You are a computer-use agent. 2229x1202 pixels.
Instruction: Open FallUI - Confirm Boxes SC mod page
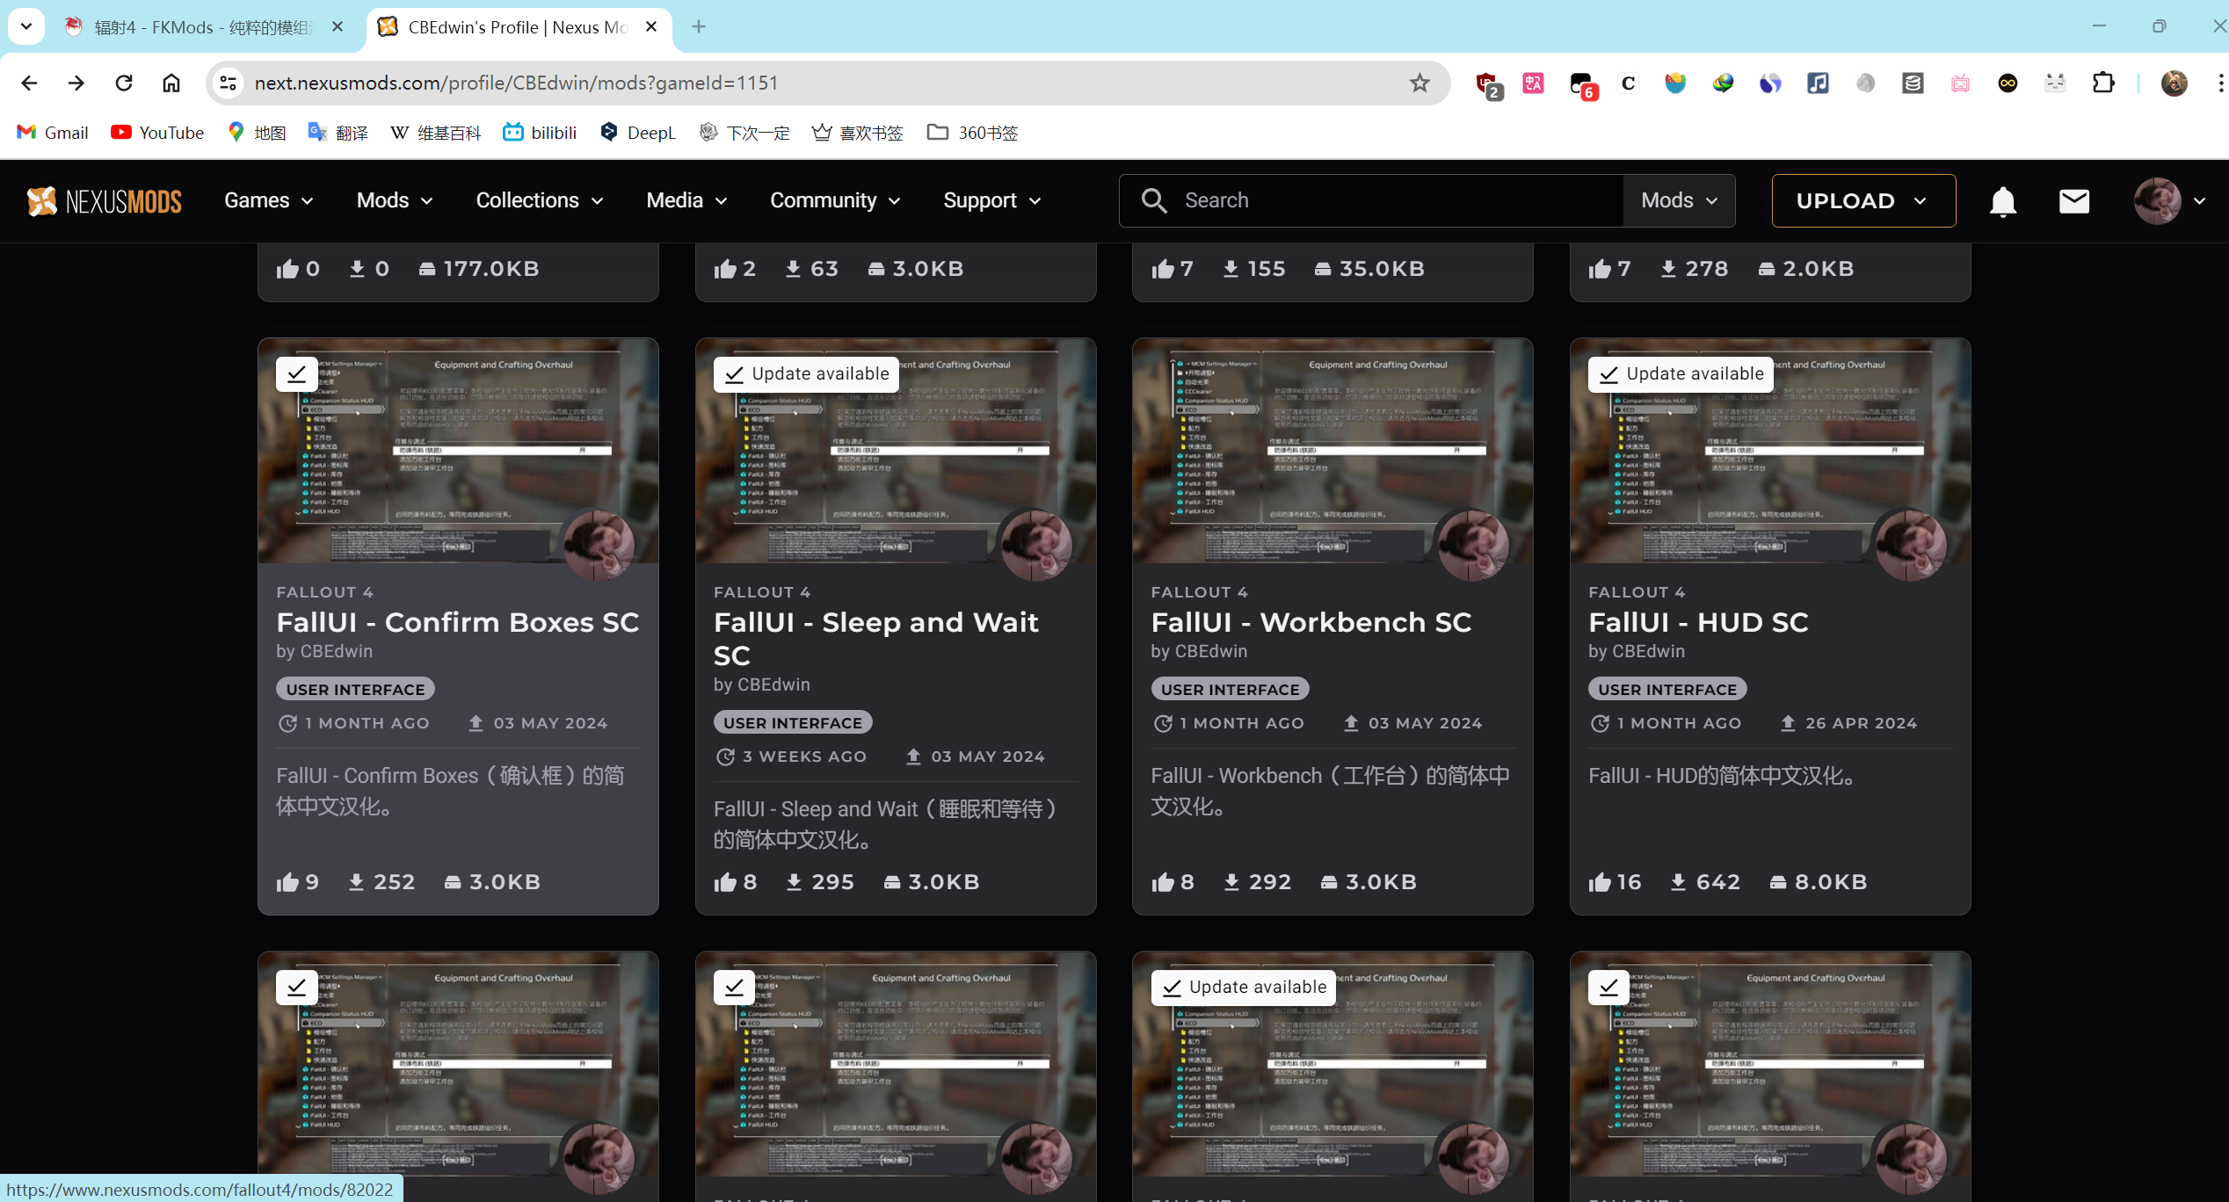coord(457,623)
